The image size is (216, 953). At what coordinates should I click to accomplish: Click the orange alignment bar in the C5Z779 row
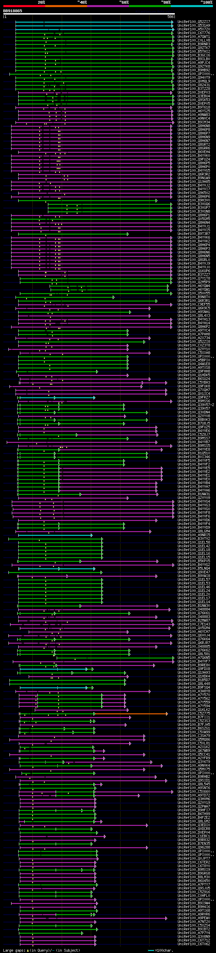click(x=131, y=714)
